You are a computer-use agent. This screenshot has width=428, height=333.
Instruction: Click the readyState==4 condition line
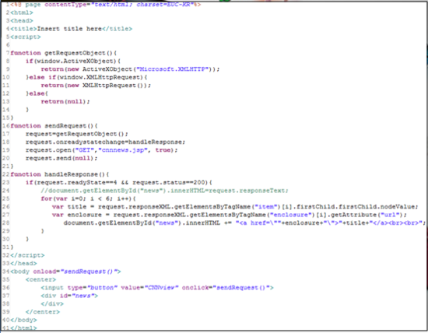click(119, 182)
